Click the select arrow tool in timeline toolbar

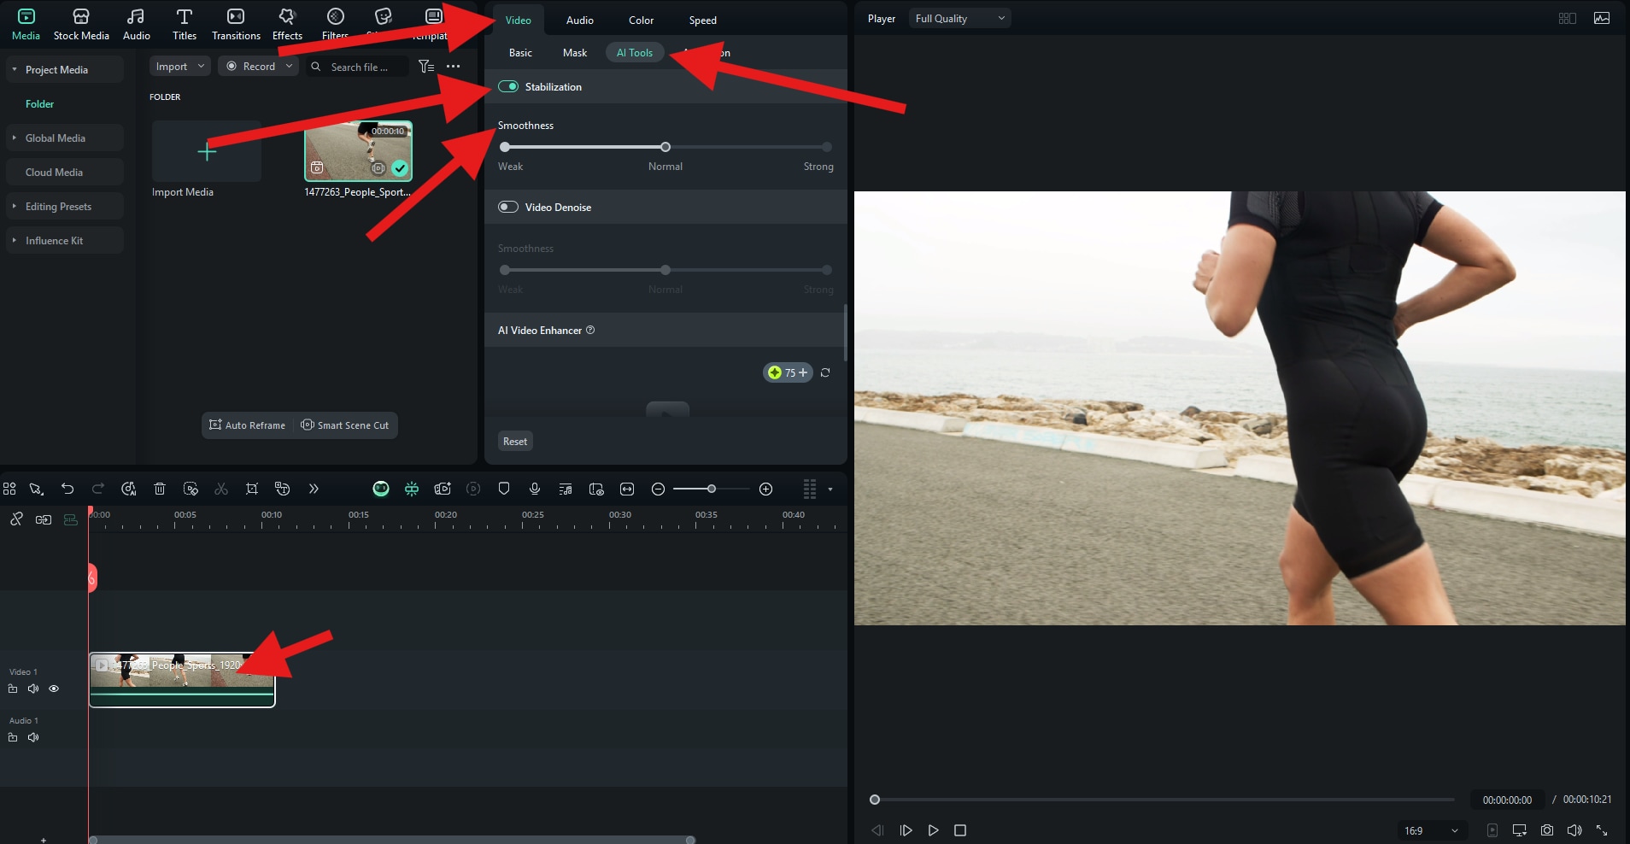click(37, 489)
